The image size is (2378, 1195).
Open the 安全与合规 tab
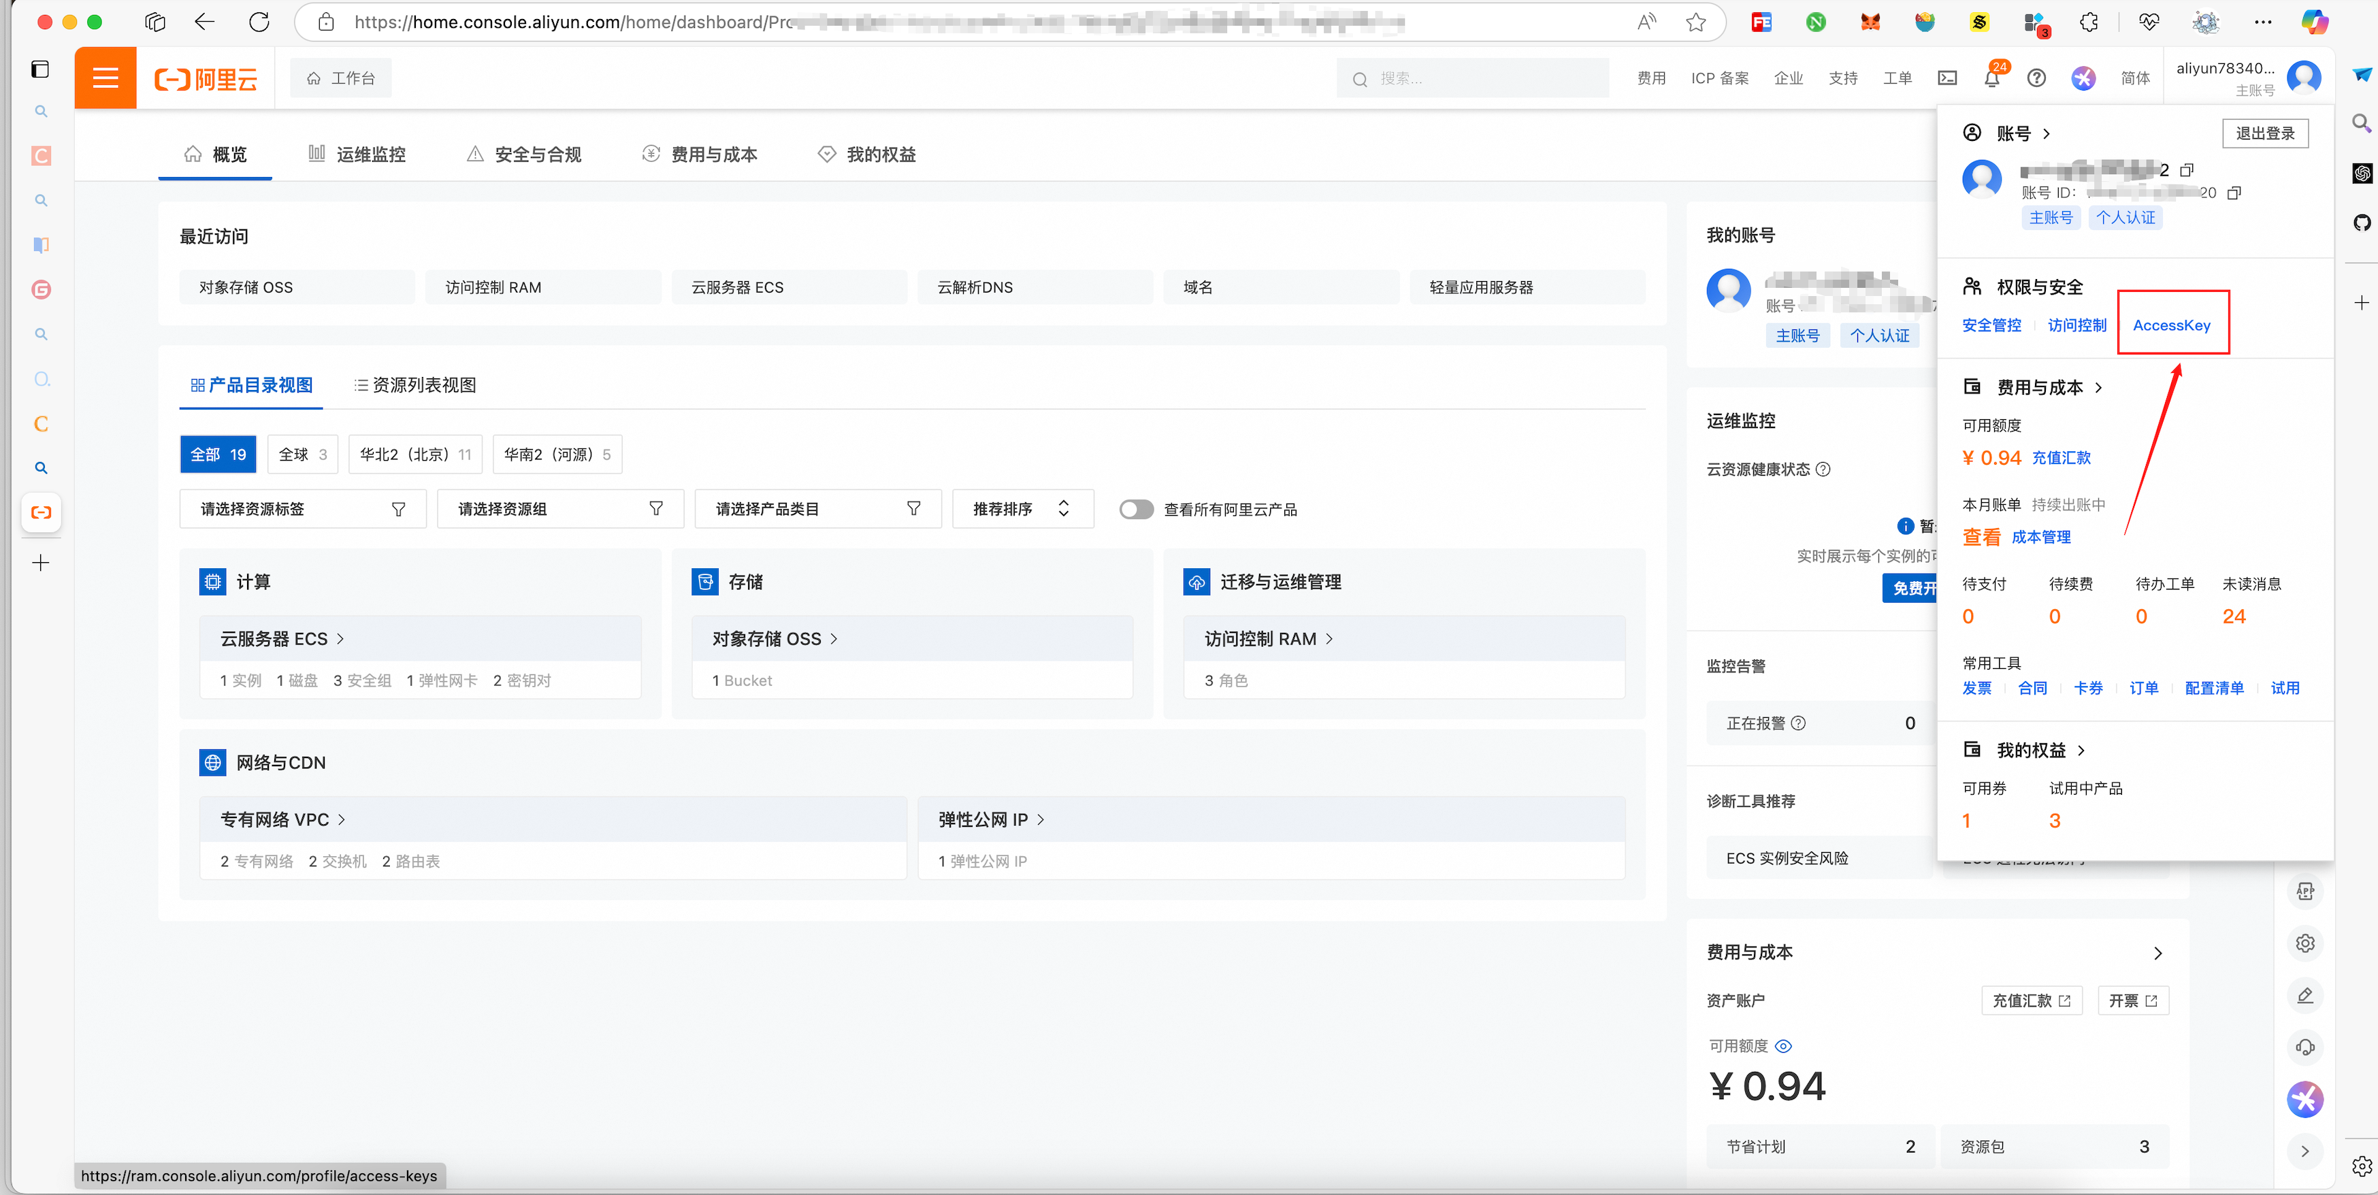pyautogui.click(x=523, y=154)
